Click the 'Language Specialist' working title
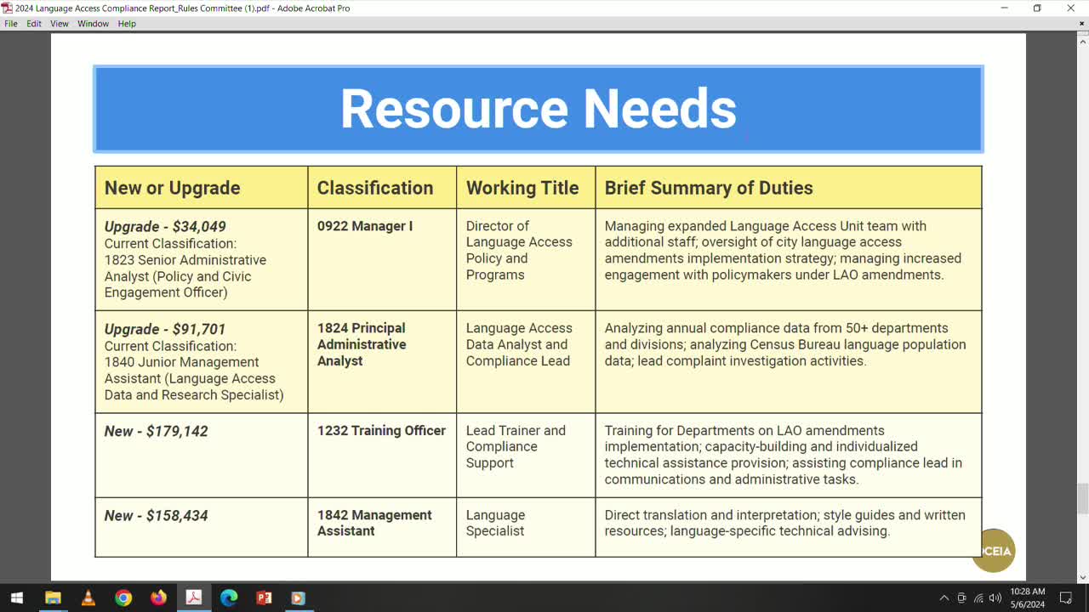The image size is (1089, 612). coord(496,523)
